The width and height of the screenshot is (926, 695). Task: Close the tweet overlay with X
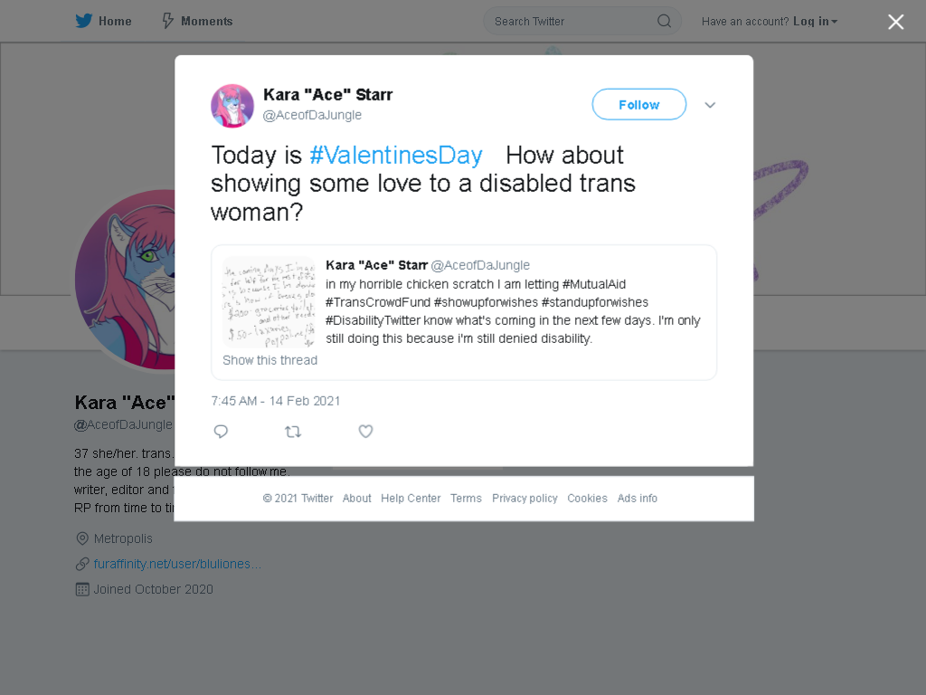896,22
